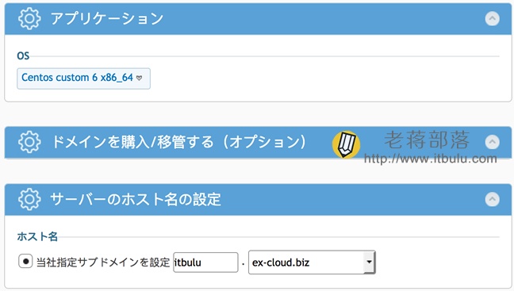Click the OS section label

(x=23, y=56)
